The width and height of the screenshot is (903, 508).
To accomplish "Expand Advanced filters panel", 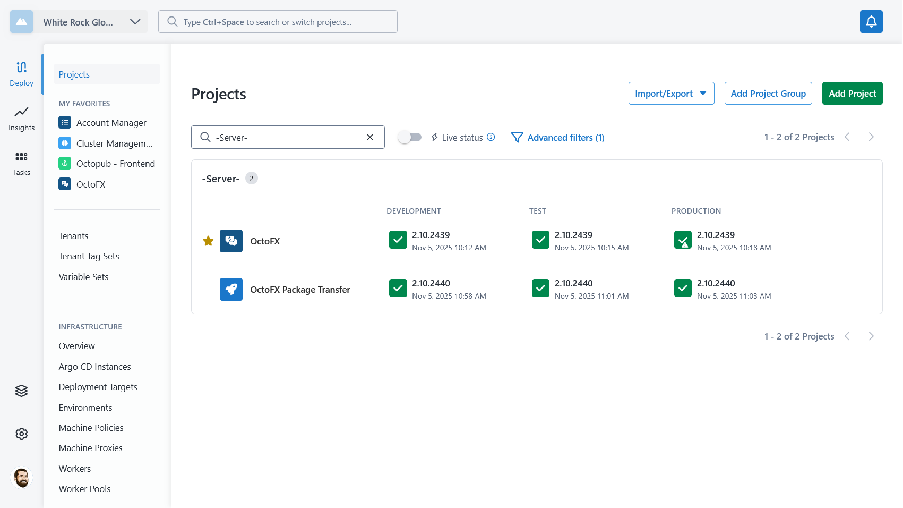I will [x=557, y=138].
